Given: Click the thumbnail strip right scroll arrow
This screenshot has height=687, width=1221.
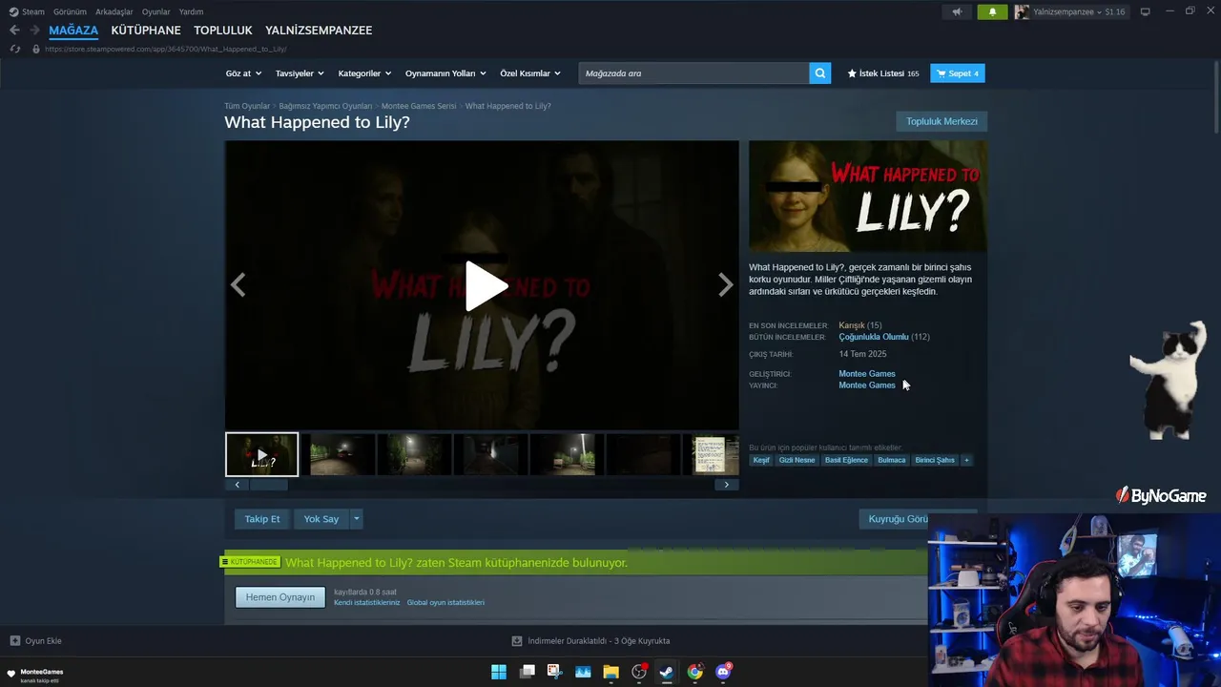Looking at the screenshot, I should click(x=727, y=485).
